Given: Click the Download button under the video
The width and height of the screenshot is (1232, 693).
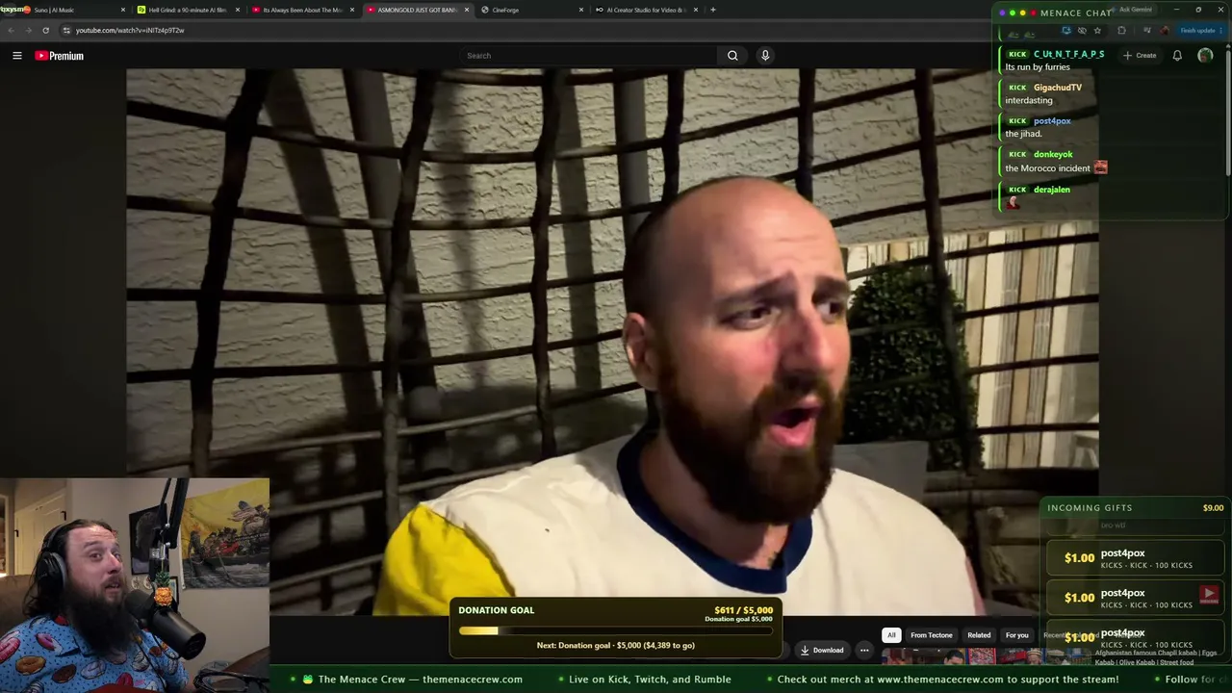Looking at the screenshot, I should click(x=822, y=650).
